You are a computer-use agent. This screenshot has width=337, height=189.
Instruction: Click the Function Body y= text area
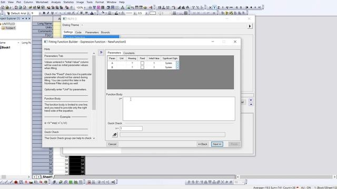point(179,109)
